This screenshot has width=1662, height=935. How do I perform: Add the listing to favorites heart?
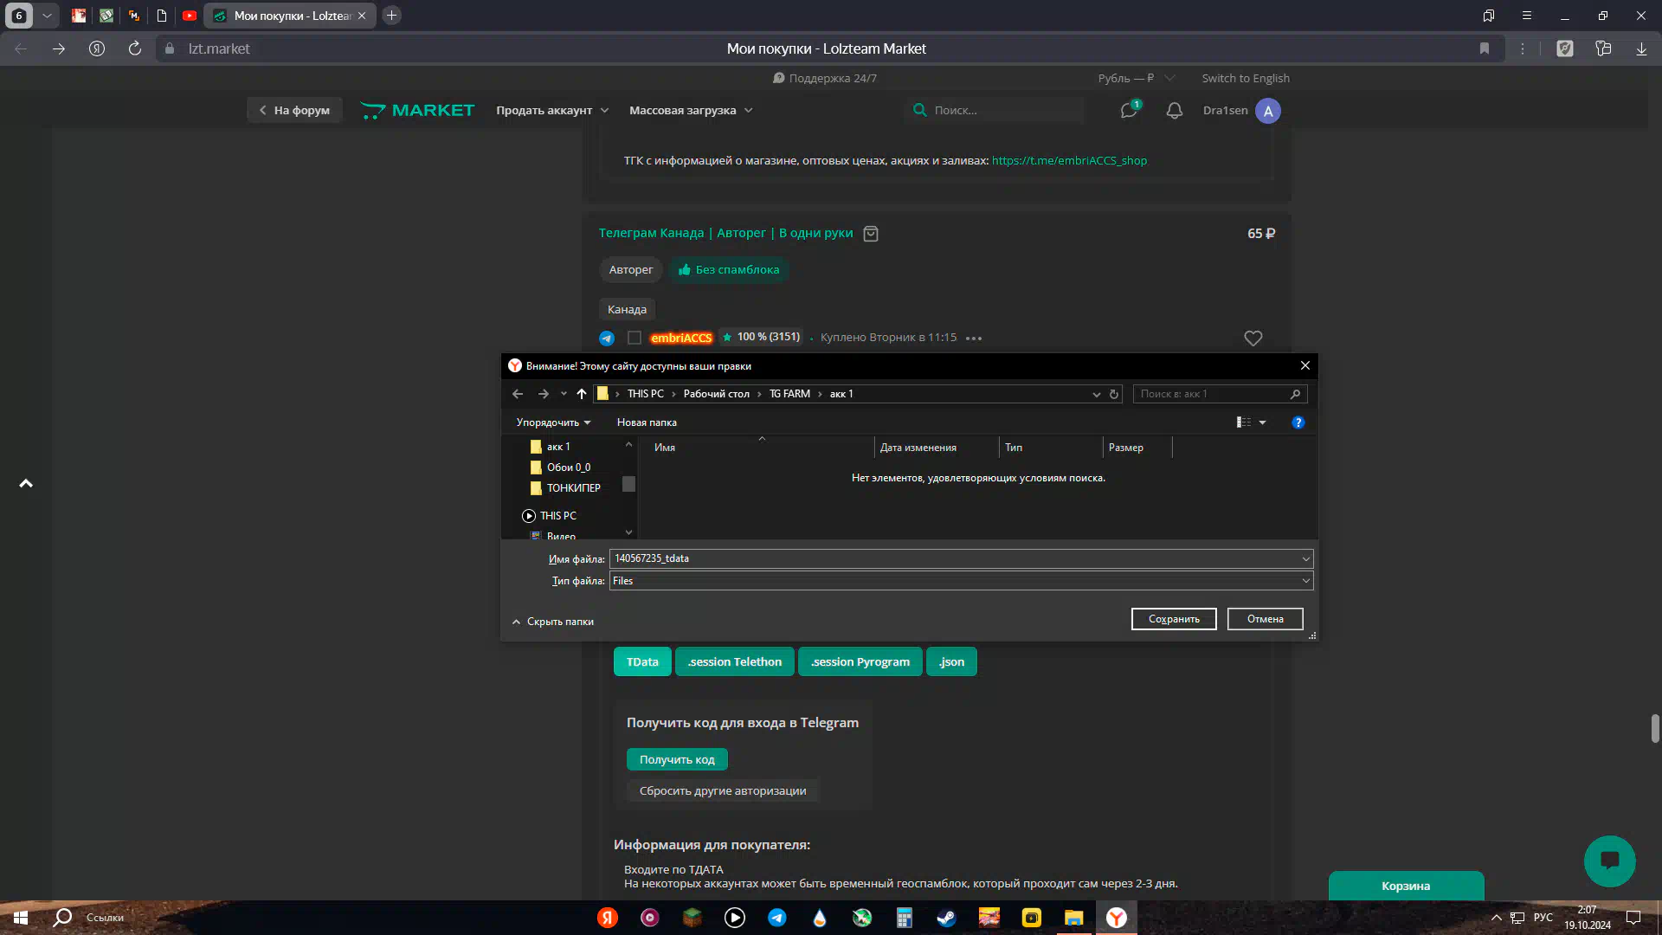1253,339
